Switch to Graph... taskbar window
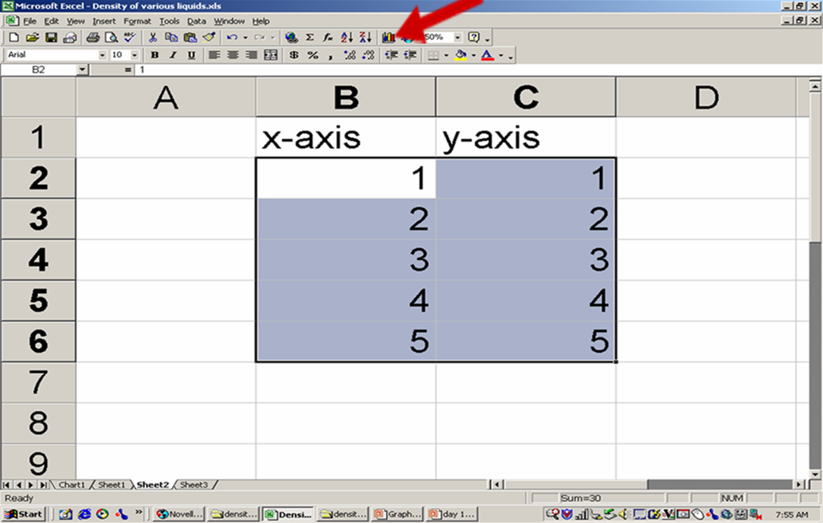Screen dimensions: 823x523 click(x=397, y=514)
